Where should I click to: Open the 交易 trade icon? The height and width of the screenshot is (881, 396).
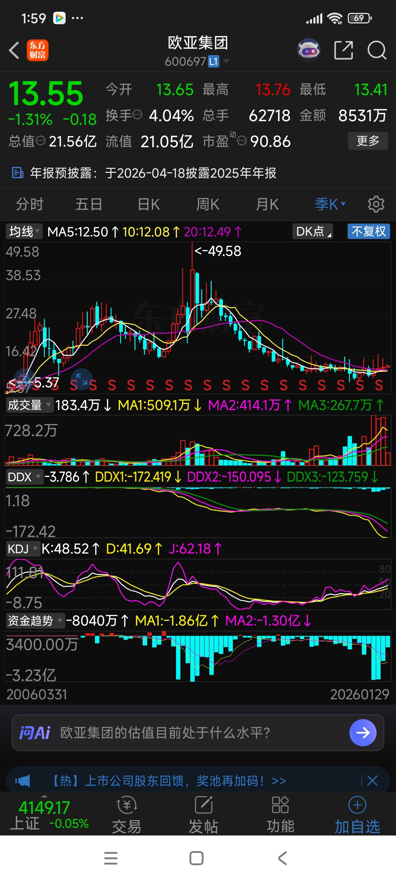(126, 805)
